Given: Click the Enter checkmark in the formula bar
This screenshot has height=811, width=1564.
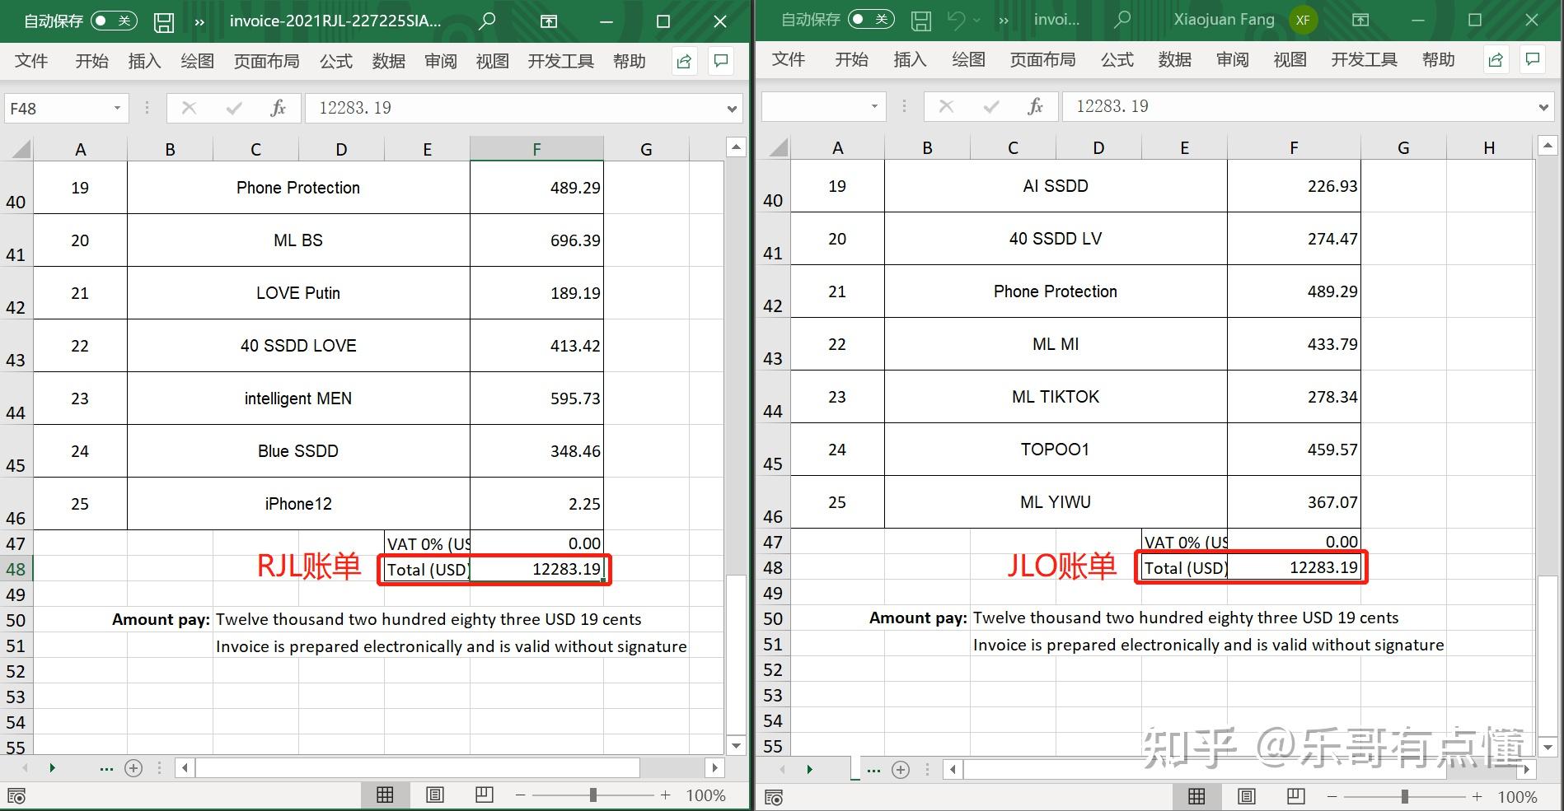Looking at the screenshot, I should click(x=234, y=107).
